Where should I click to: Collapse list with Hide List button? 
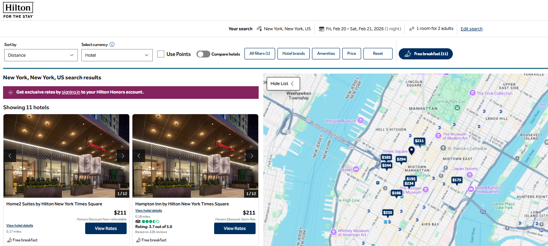click(283, 84)
